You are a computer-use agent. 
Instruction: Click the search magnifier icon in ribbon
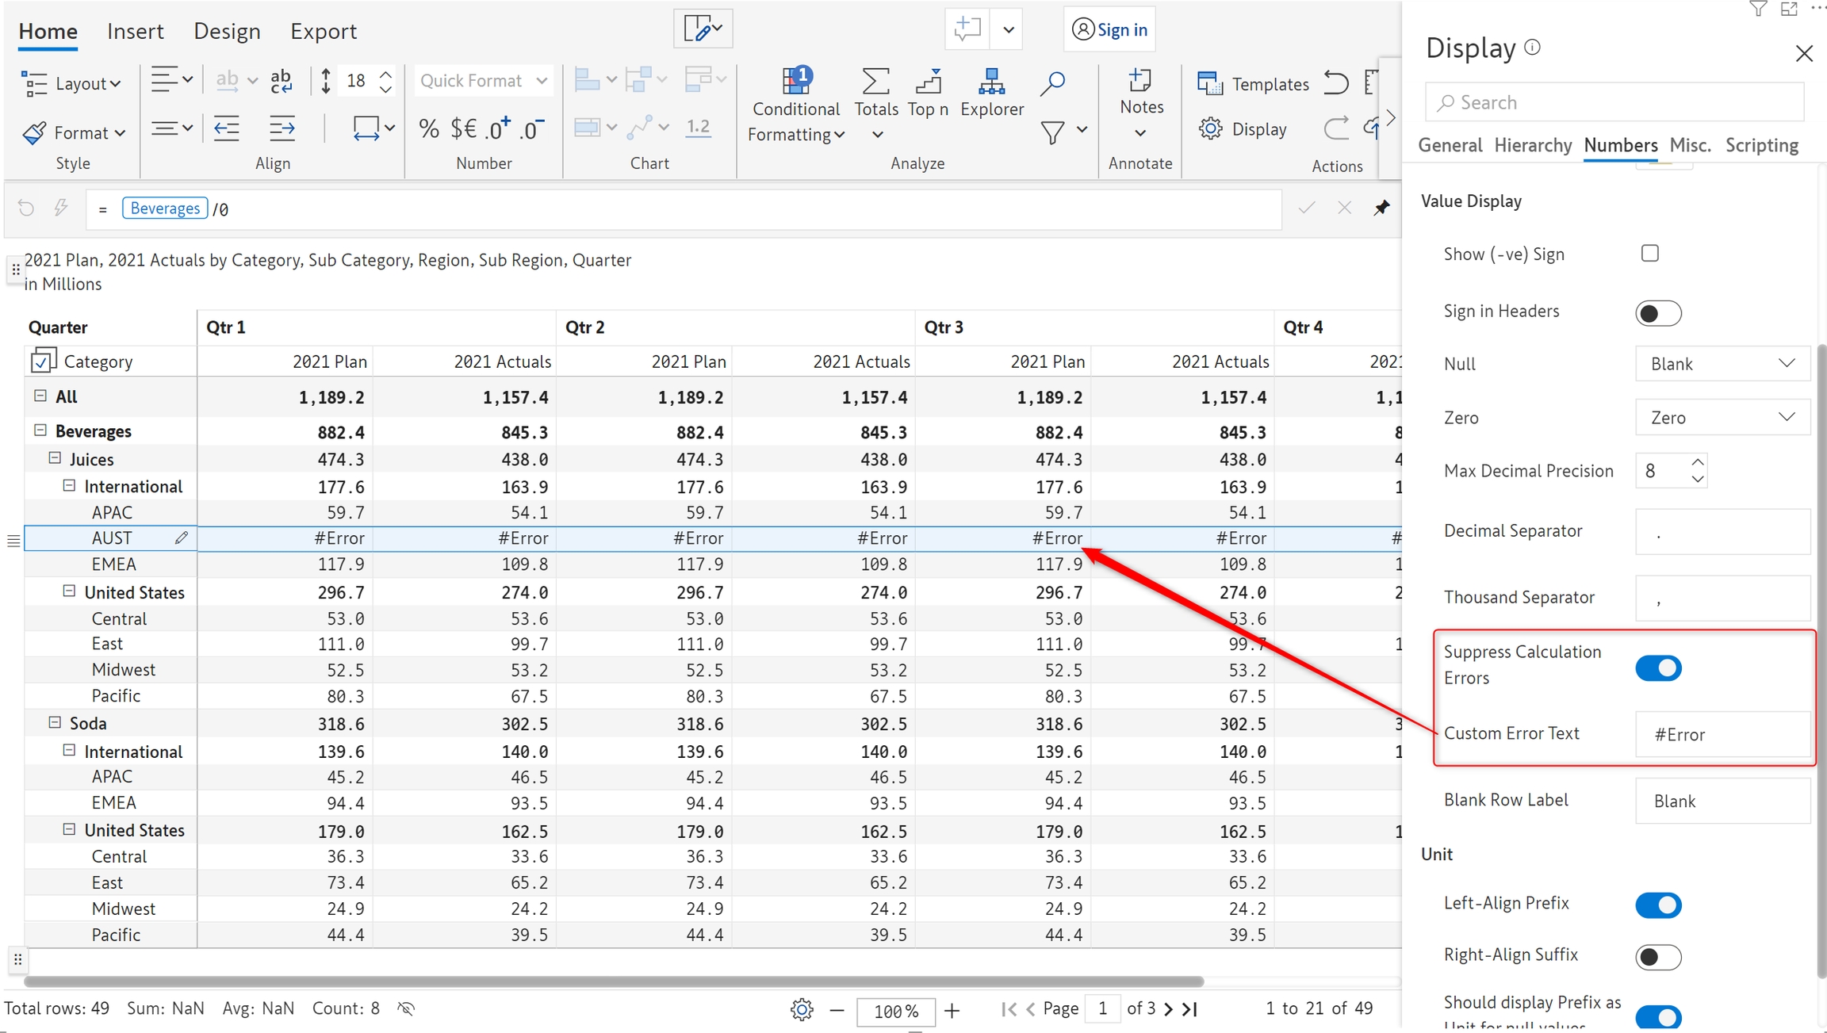point(1052,82)
